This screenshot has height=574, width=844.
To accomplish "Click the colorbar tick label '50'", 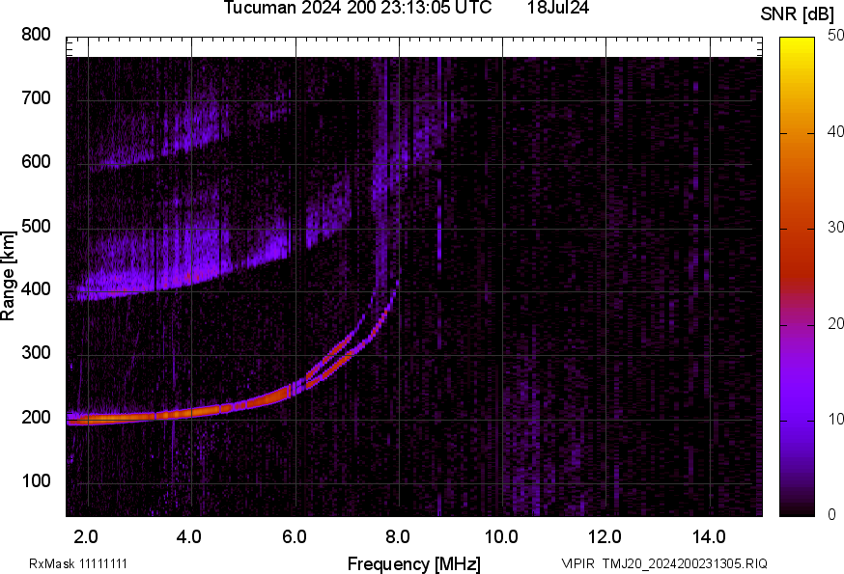I will 835,36.
